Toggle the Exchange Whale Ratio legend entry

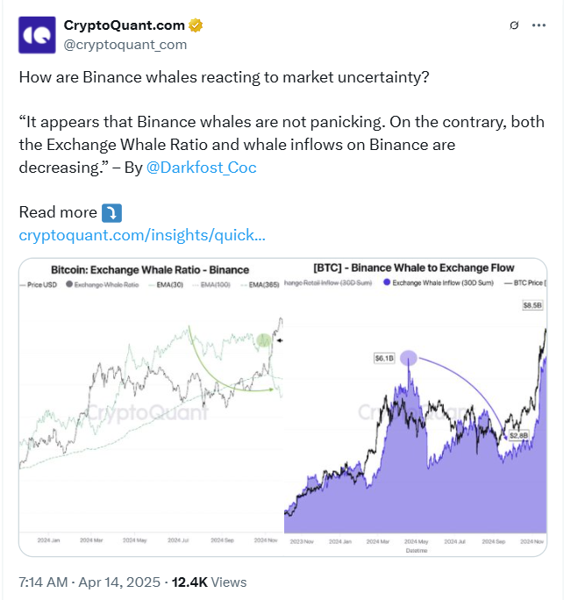click(104, 285)
